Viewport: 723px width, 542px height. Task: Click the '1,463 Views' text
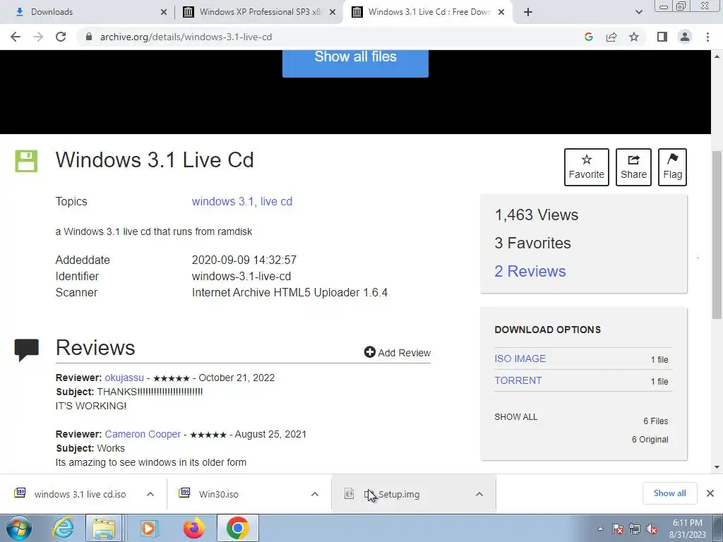537,215
